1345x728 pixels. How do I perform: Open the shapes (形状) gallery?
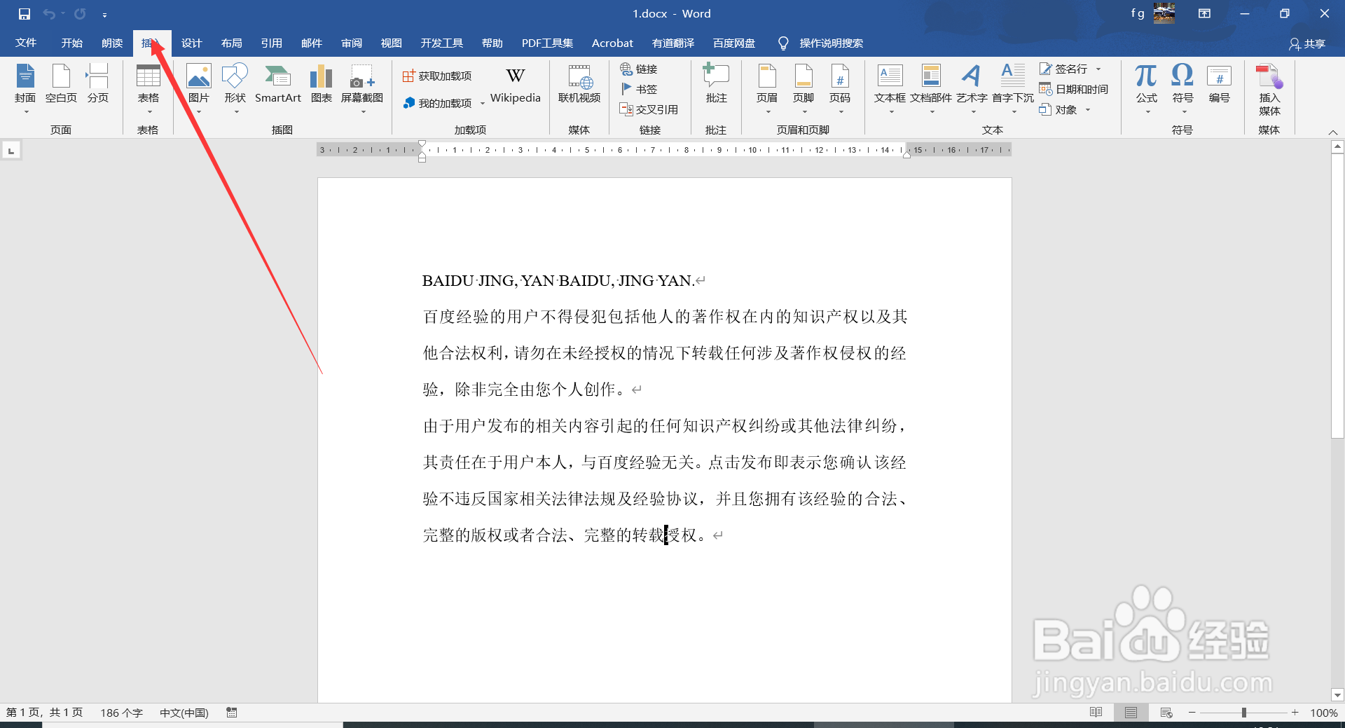(235, 89)
